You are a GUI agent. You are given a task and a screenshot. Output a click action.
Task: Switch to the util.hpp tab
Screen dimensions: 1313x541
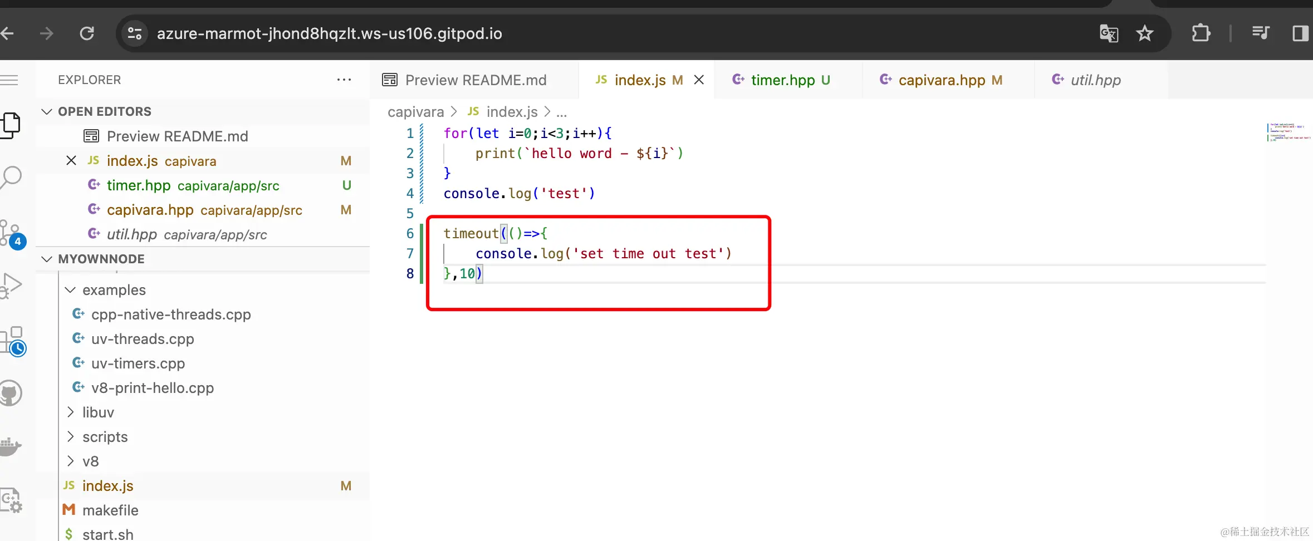coord(1101,80)
